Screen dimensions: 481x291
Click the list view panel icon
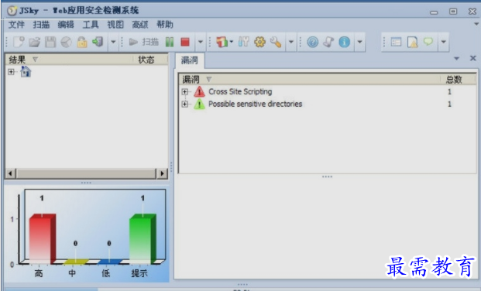pos(396,42)
